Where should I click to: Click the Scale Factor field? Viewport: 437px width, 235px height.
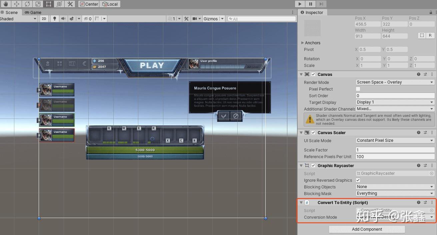coord(395,150)
